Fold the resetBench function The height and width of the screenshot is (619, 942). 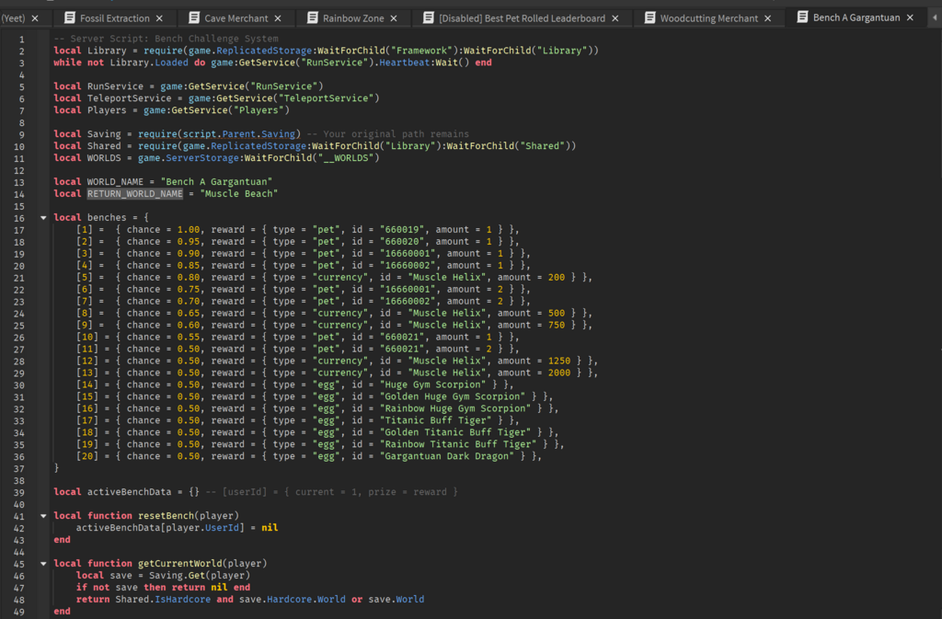pyautogui.click(x=43, y=516)
